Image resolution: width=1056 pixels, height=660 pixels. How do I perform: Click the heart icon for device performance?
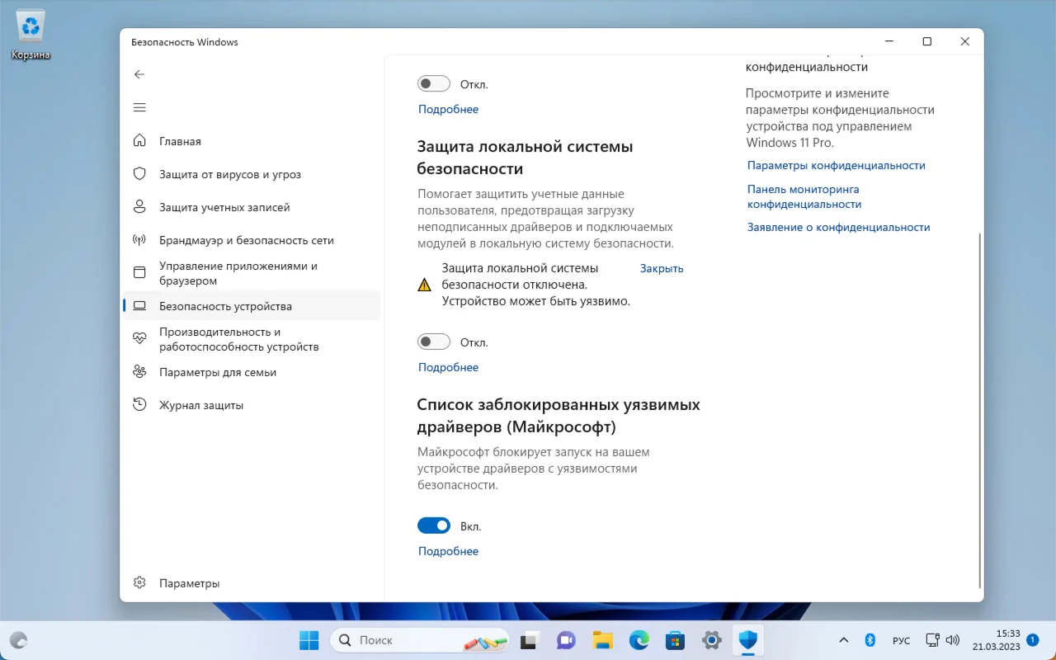click(139, 339)
